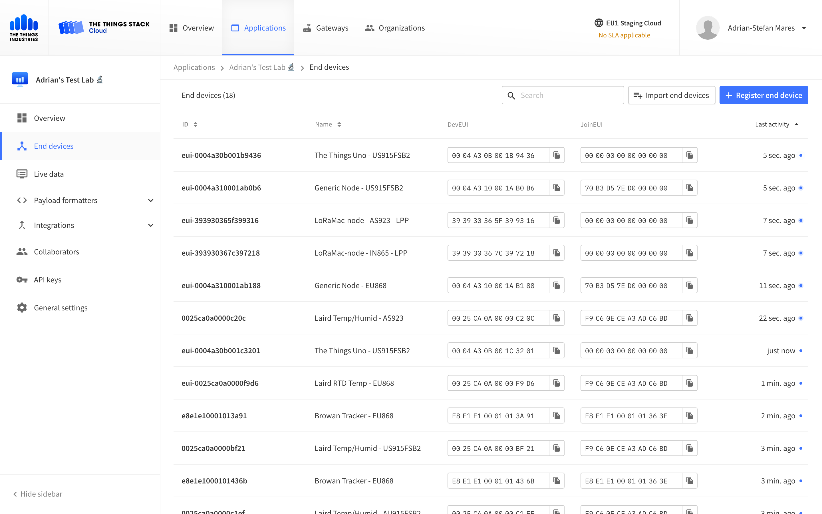Click Register end device button
822x514 pixels.
[763, 95]
